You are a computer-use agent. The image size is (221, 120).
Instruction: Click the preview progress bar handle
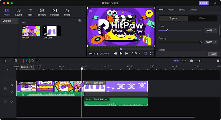[121, 49]
